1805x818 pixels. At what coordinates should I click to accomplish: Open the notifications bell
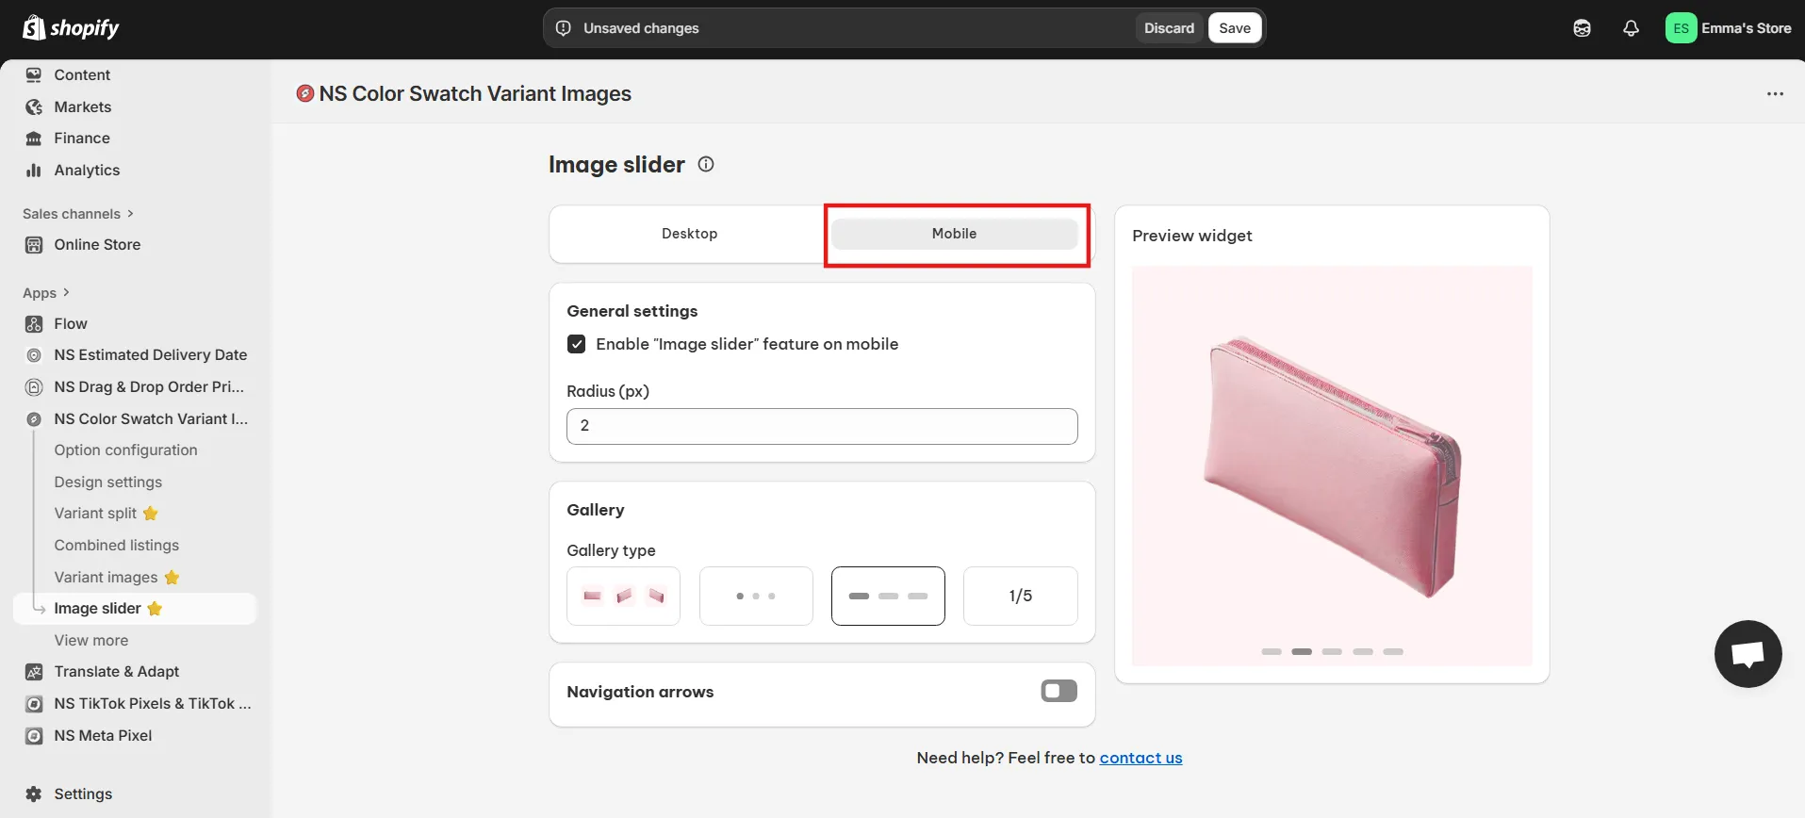click(1631, 28)
